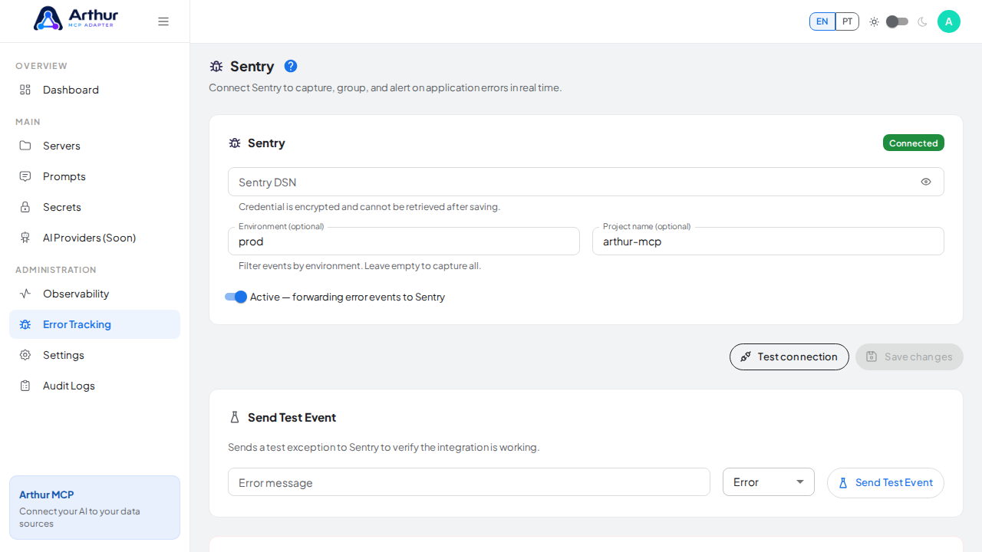Click the moon dark-mode icon
Image resolution: width=982 pixels, height=552 pixels.
pyautogui.click(x=922, y=21)
